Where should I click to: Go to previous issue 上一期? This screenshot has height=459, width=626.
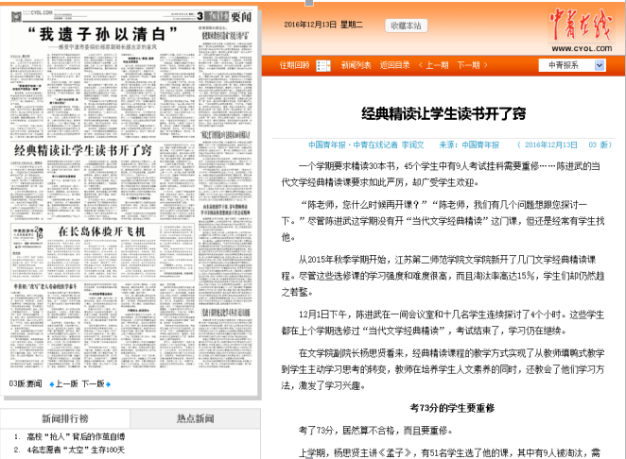pyautogui.click(x=432, y=65)
